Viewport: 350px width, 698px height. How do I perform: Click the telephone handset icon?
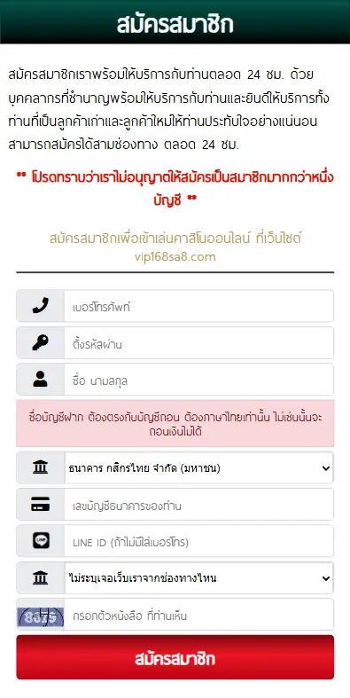point(41,306)
